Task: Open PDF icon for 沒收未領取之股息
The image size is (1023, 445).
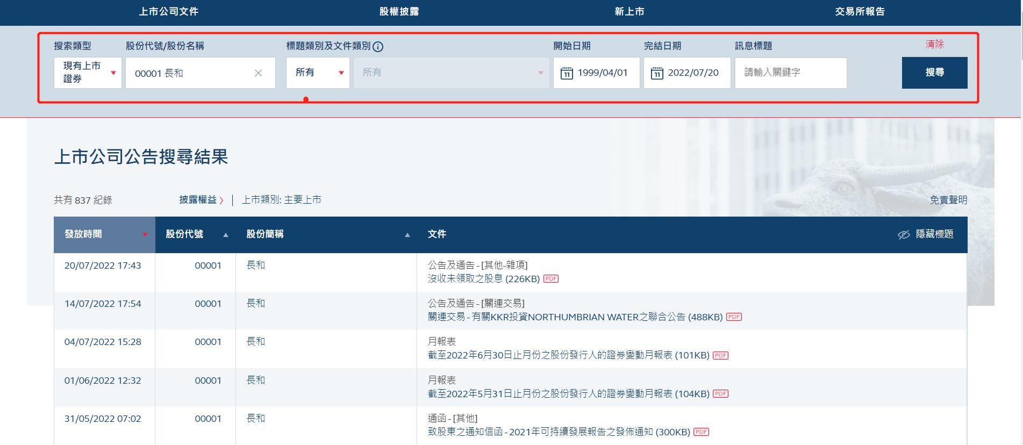Action: click(x=551, y=279)
